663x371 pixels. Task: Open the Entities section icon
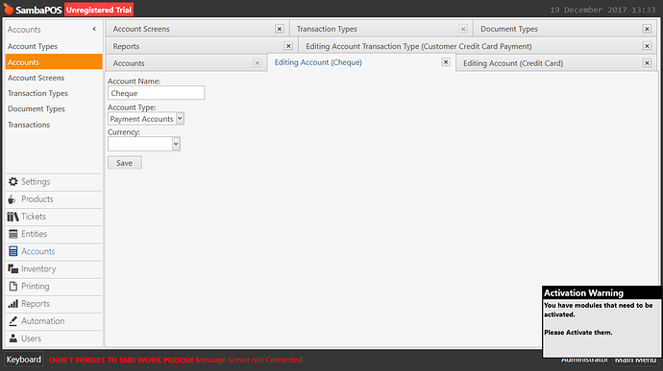click(x=13, y=234)
